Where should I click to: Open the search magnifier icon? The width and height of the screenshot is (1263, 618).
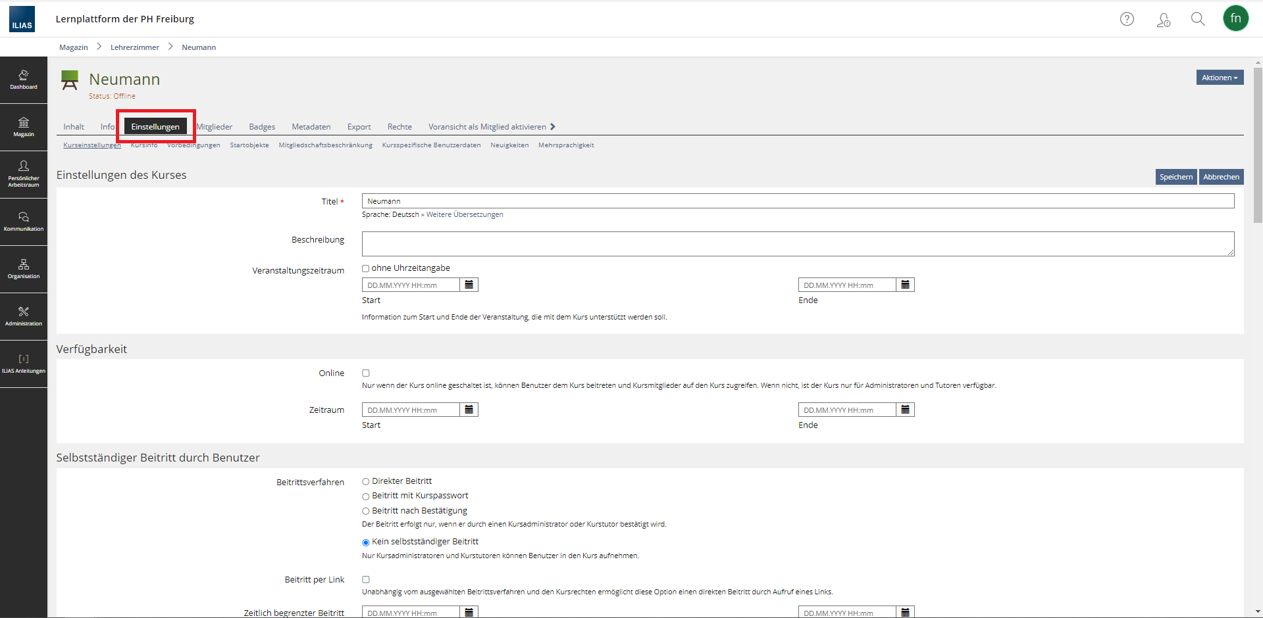1198,19
